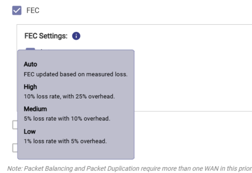Image resolution: width=252 pixels, height=173 pixels.
Task: Tick the upper unchecked box below settings panel
Action: [15, 125]
